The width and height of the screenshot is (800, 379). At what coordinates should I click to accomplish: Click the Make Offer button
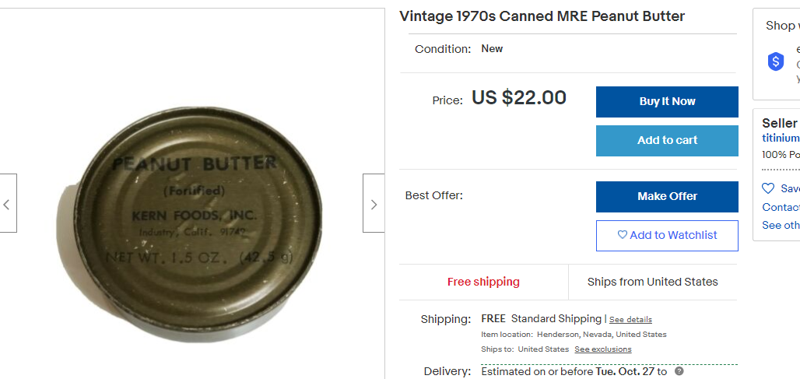667,197
